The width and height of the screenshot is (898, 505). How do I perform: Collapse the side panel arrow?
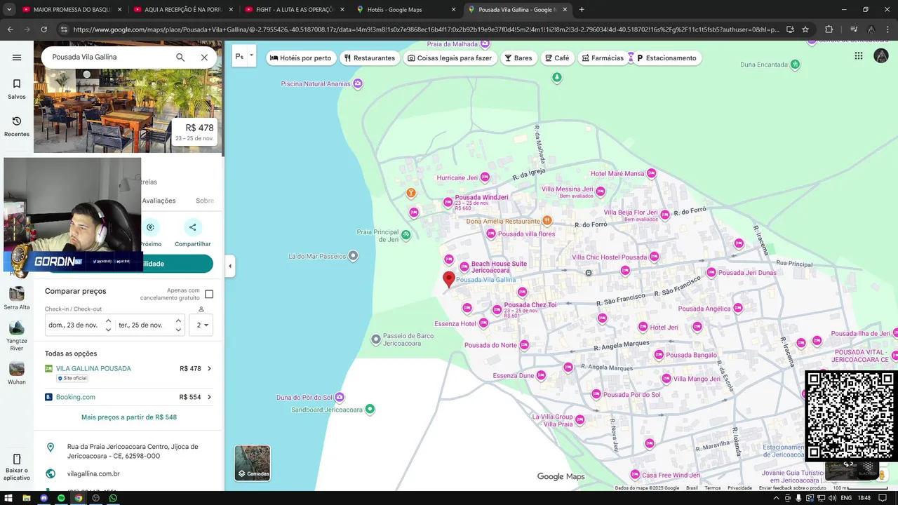click(229, 266)
